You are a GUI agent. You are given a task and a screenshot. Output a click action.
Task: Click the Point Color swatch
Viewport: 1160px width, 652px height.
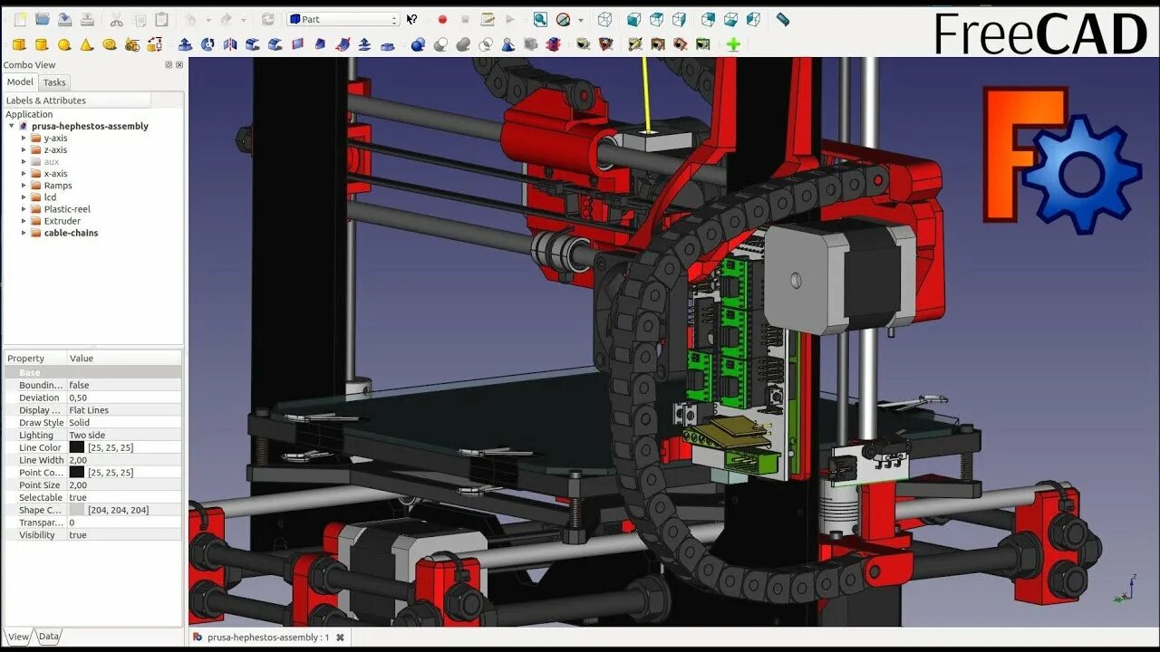tap(77, 473)
